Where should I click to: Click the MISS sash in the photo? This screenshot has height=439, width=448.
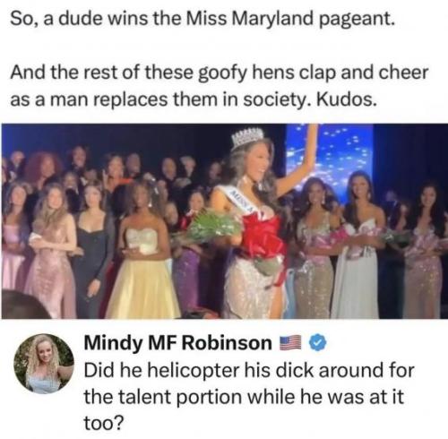[239, 199]
